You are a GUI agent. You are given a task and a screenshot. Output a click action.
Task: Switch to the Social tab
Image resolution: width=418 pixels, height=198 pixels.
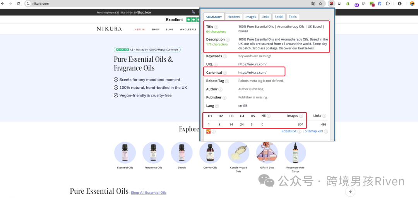tap(279, 17)
